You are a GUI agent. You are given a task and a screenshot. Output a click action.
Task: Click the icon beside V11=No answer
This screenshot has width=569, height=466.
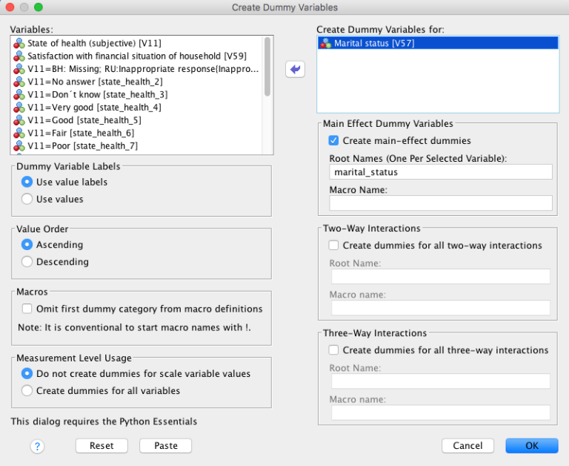[x=19, y=82]
